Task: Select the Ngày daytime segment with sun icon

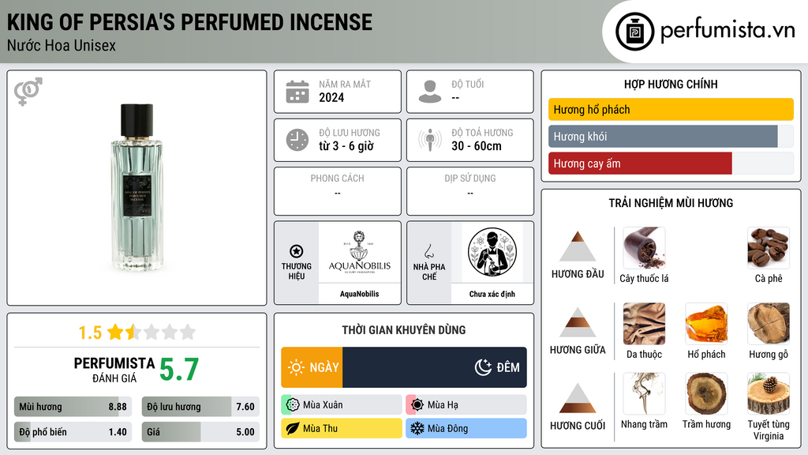Action: (312, 367)
